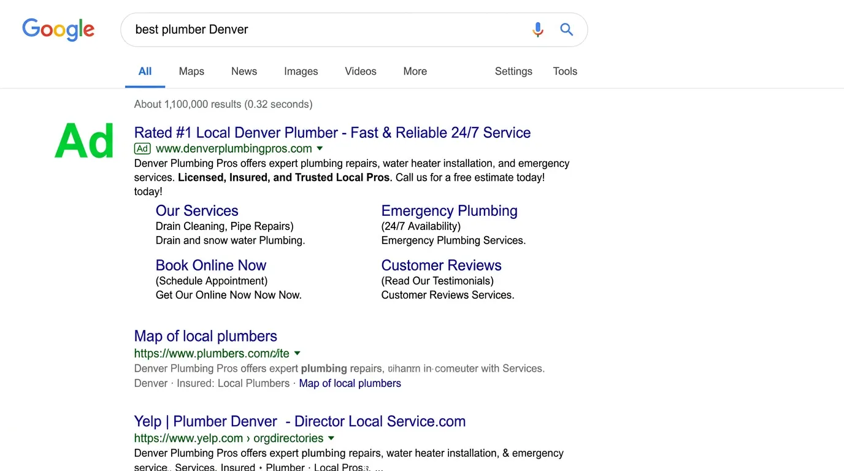Click the www.yelp.com result URL
The height and width of the screenshot is (471, 844).
coord(229,438)
